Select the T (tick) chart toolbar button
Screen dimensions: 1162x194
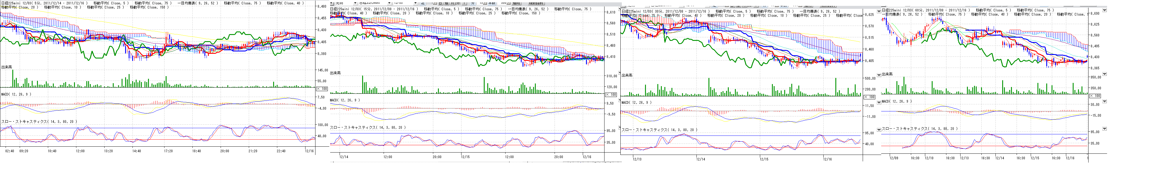[464, 3]
